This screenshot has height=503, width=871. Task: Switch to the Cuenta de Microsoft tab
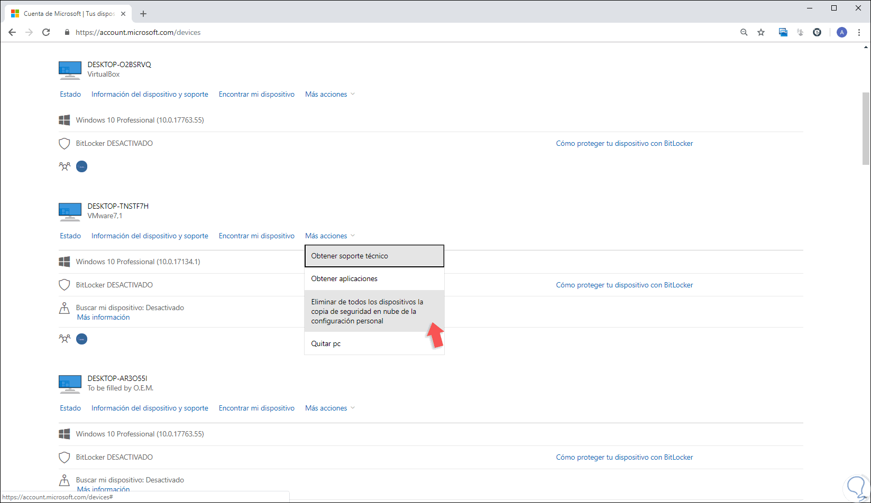click(x=69, y=14)
